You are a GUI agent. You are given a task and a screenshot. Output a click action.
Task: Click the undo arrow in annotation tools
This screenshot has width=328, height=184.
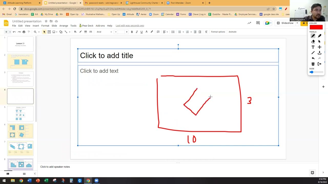[x=313, y=58]
